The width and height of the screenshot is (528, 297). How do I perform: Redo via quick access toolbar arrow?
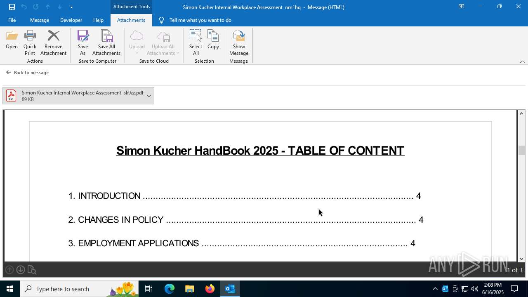pyautogui.click(x=36, y=7)
